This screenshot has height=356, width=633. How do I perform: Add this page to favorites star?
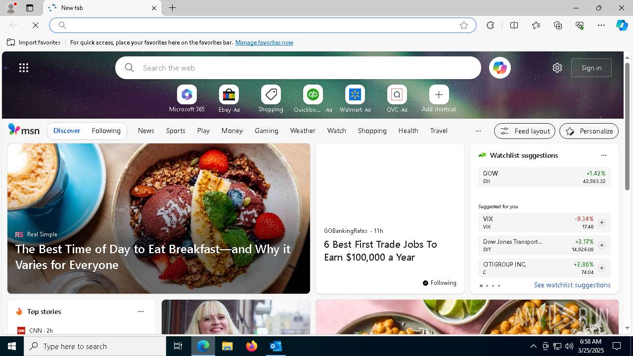[x=464, y=25]
